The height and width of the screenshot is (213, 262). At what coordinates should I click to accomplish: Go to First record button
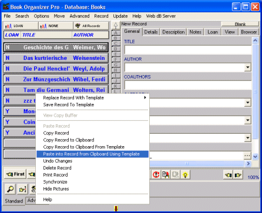pyautogui.click(x=15, y=174)
